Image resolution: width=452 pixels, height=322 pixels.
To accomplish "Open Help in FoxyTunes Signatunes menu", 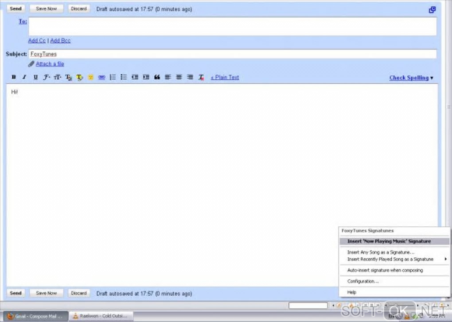I will tap(394, 292).
